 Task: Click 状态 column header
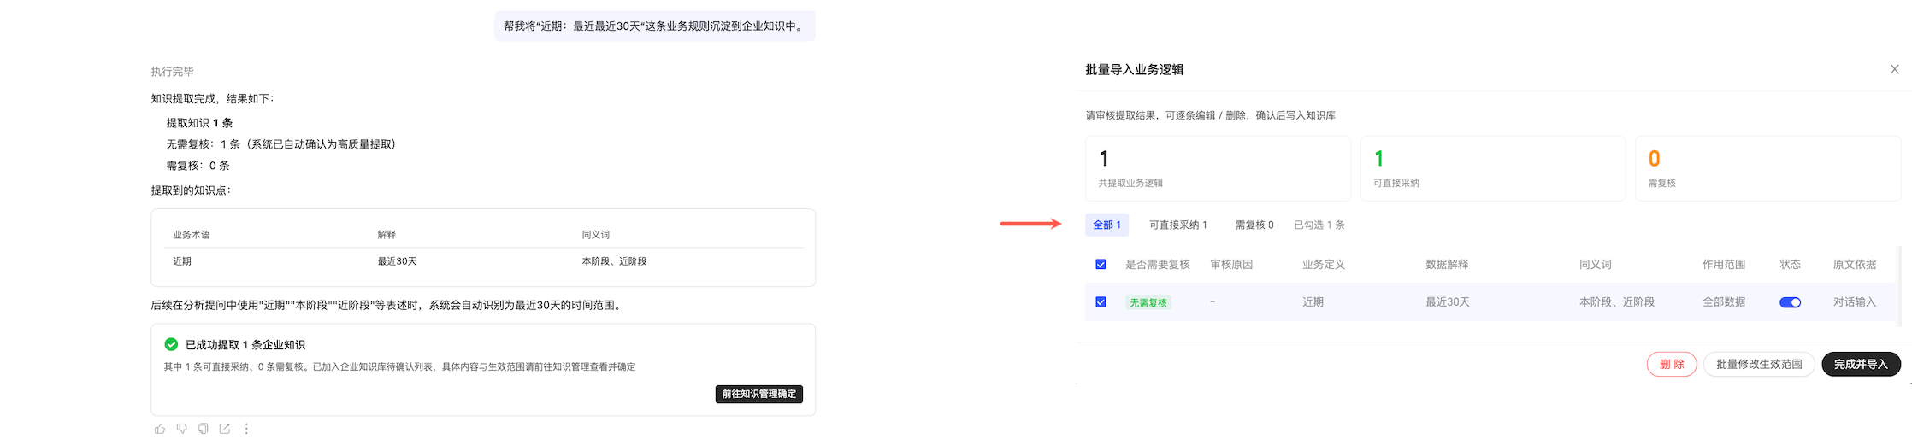click(x=1790, y=265)
